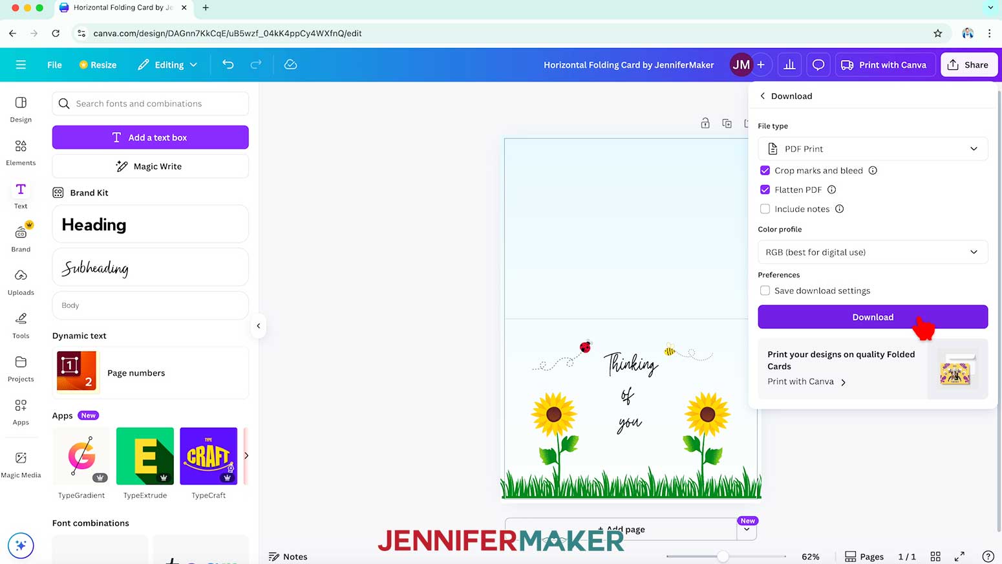Screen dimensions: 1002x564
Task: Bookmark this page with star icon
Action: [938, 33]
